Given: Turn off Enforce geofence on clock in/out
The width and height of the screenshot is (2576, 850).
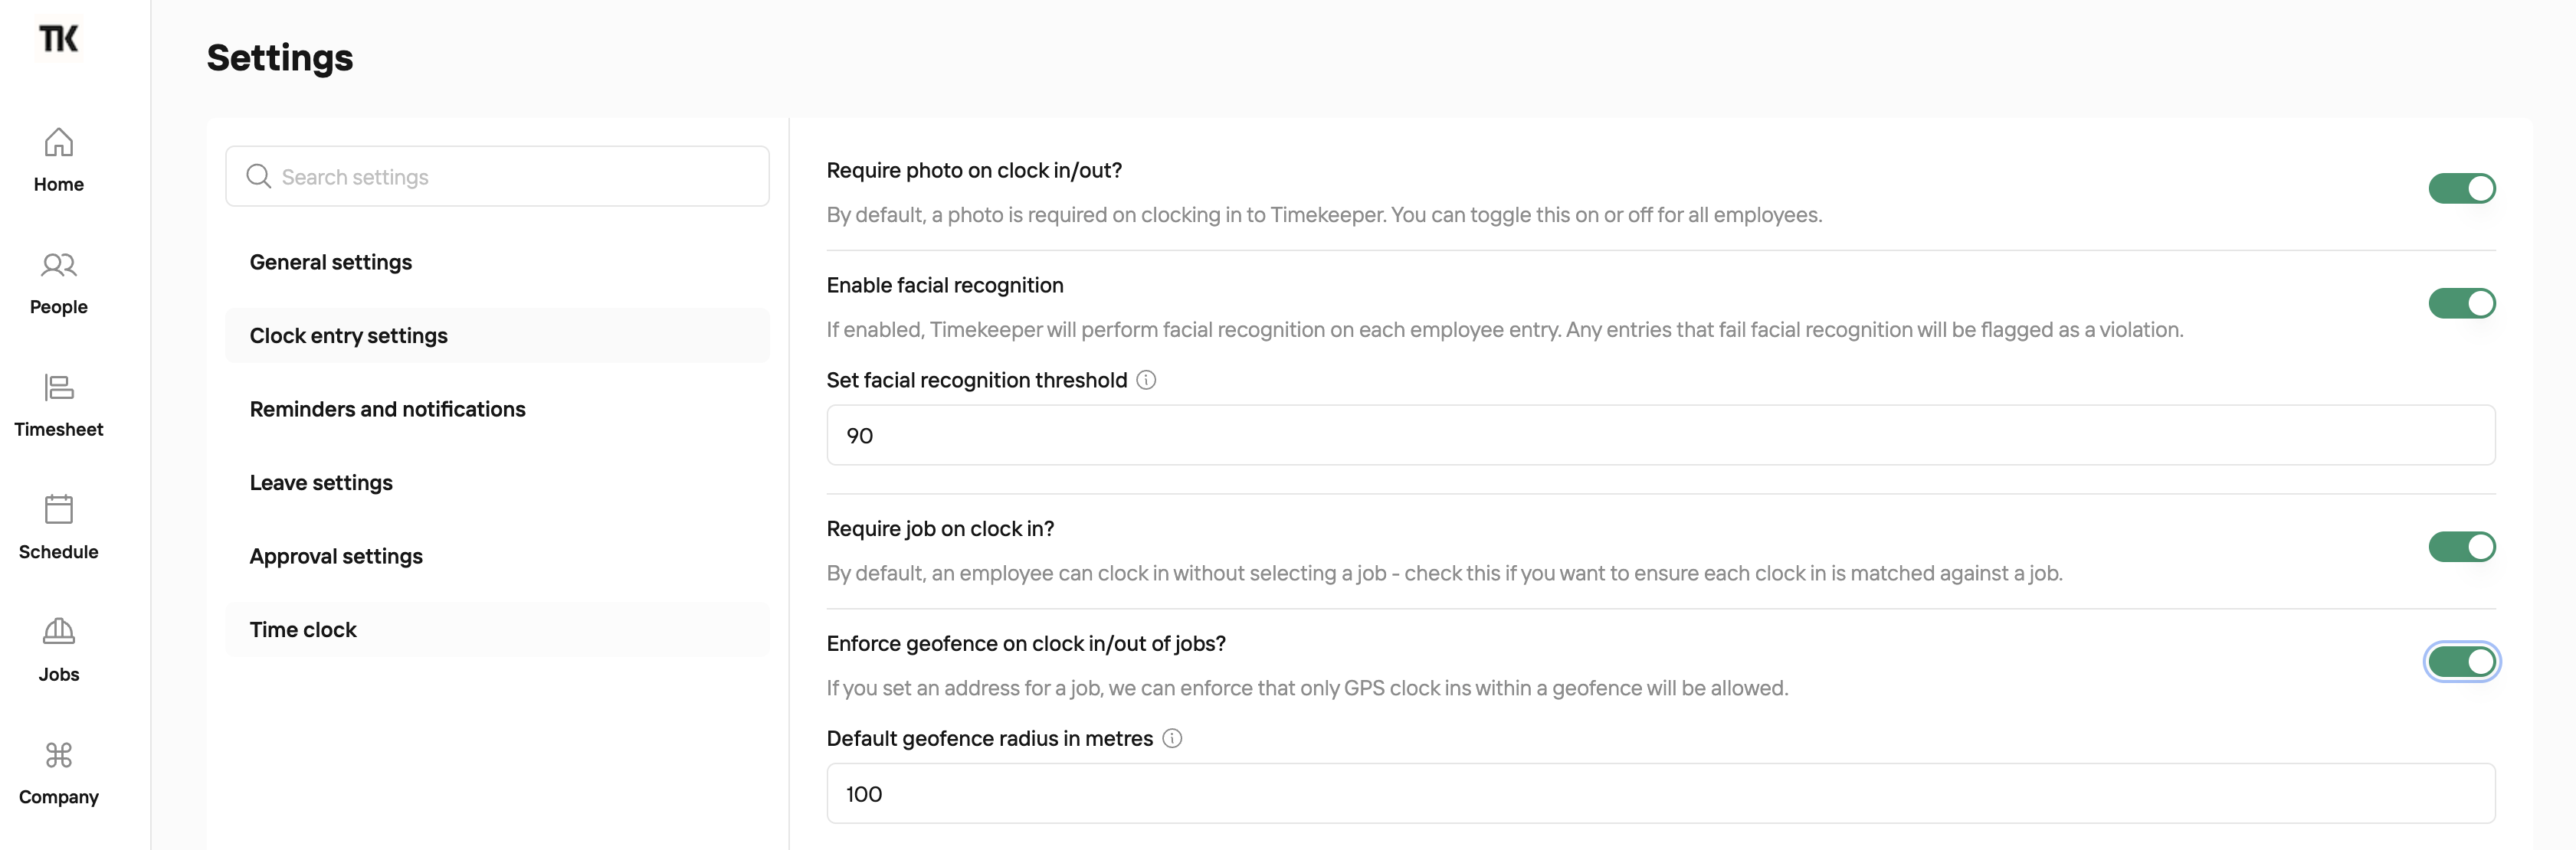Looking at the screenshot, I should (2461, 662).
